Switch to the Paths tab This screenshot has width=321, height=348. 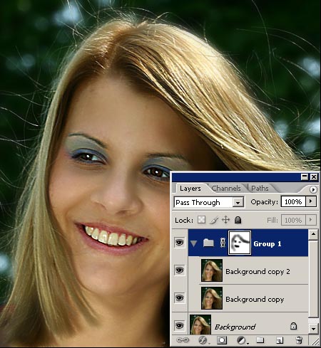click(x=260, y=189)
